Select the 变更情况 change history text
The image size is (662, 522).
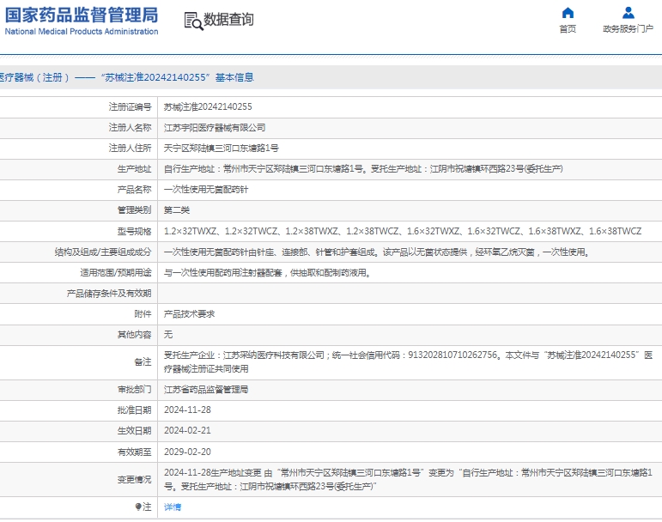pyautogui.click(x=408, y=479)
